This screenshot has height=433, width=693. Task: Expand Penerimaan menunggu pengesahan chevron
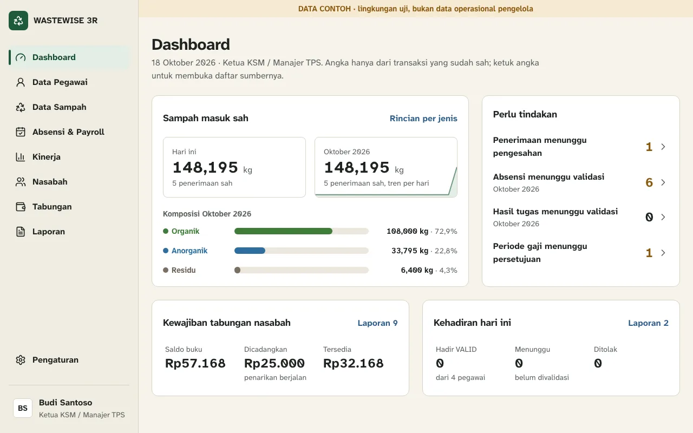[x=663, y=147]
